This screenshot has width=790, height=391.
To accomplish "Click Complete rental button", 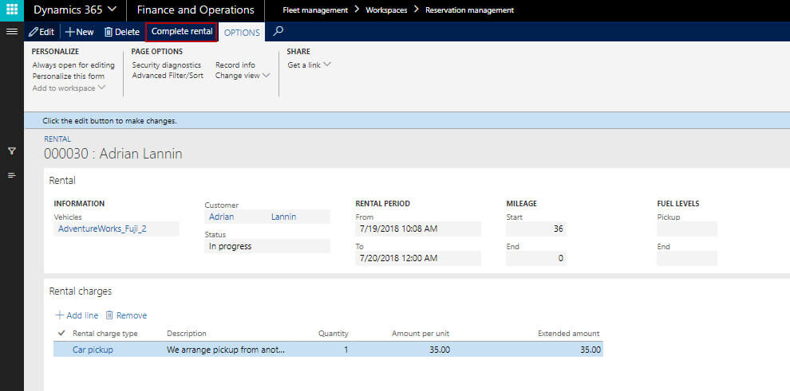I will (x=182, y=32).
